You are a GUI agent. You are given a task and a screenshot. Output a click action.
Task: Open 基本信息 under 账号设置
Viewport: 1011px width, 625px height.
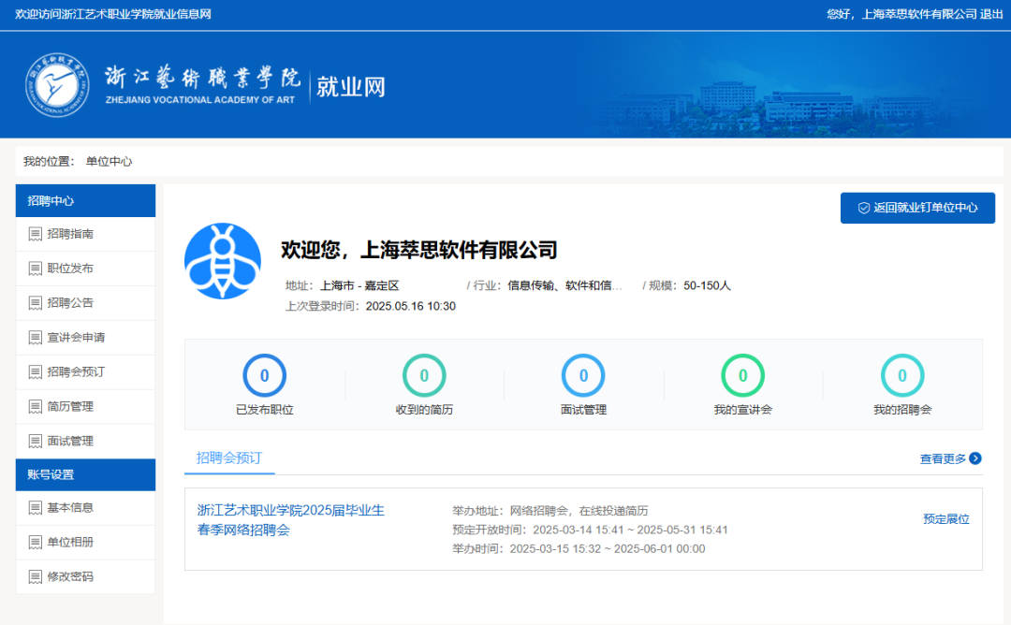[x=70, y=508]
